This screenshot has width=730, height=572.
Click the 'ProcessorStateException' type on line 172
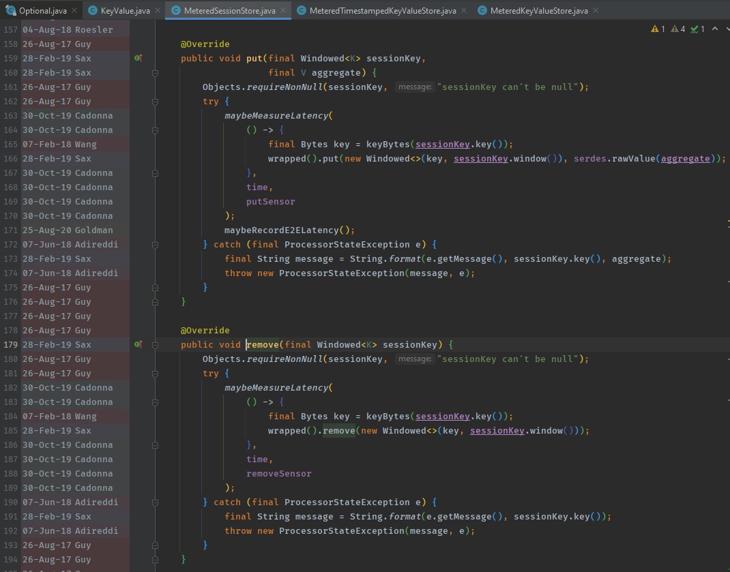point(347,244)
